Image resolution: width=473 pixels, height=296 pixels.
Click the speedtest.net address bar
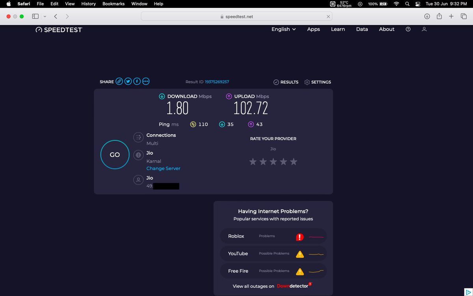pos(236,17)
